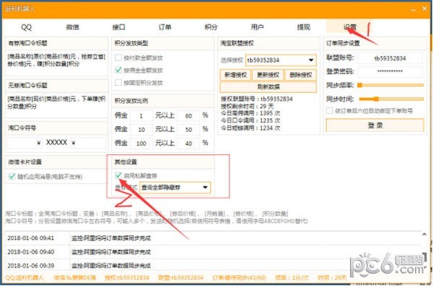Image resolution: width=433 pixels, height=286 pixels.
Task: Click the percentage field showing 50
Action: 188,130
